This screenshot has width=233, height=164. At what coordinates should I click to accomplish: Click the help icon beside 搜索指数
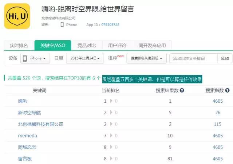pyautogui.click(x=227, y=90)
